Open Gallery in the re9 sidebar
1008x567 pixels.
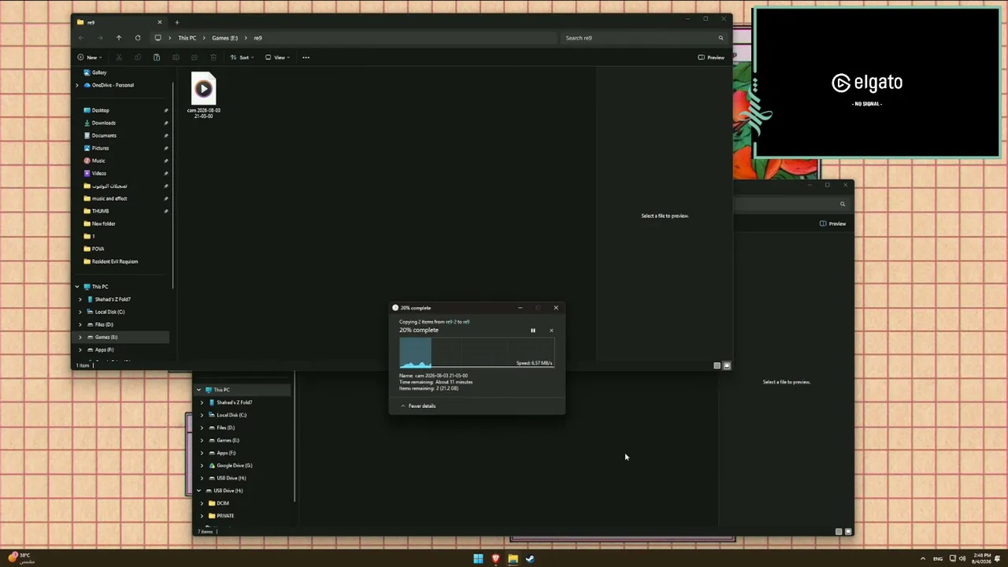point(94,72)
